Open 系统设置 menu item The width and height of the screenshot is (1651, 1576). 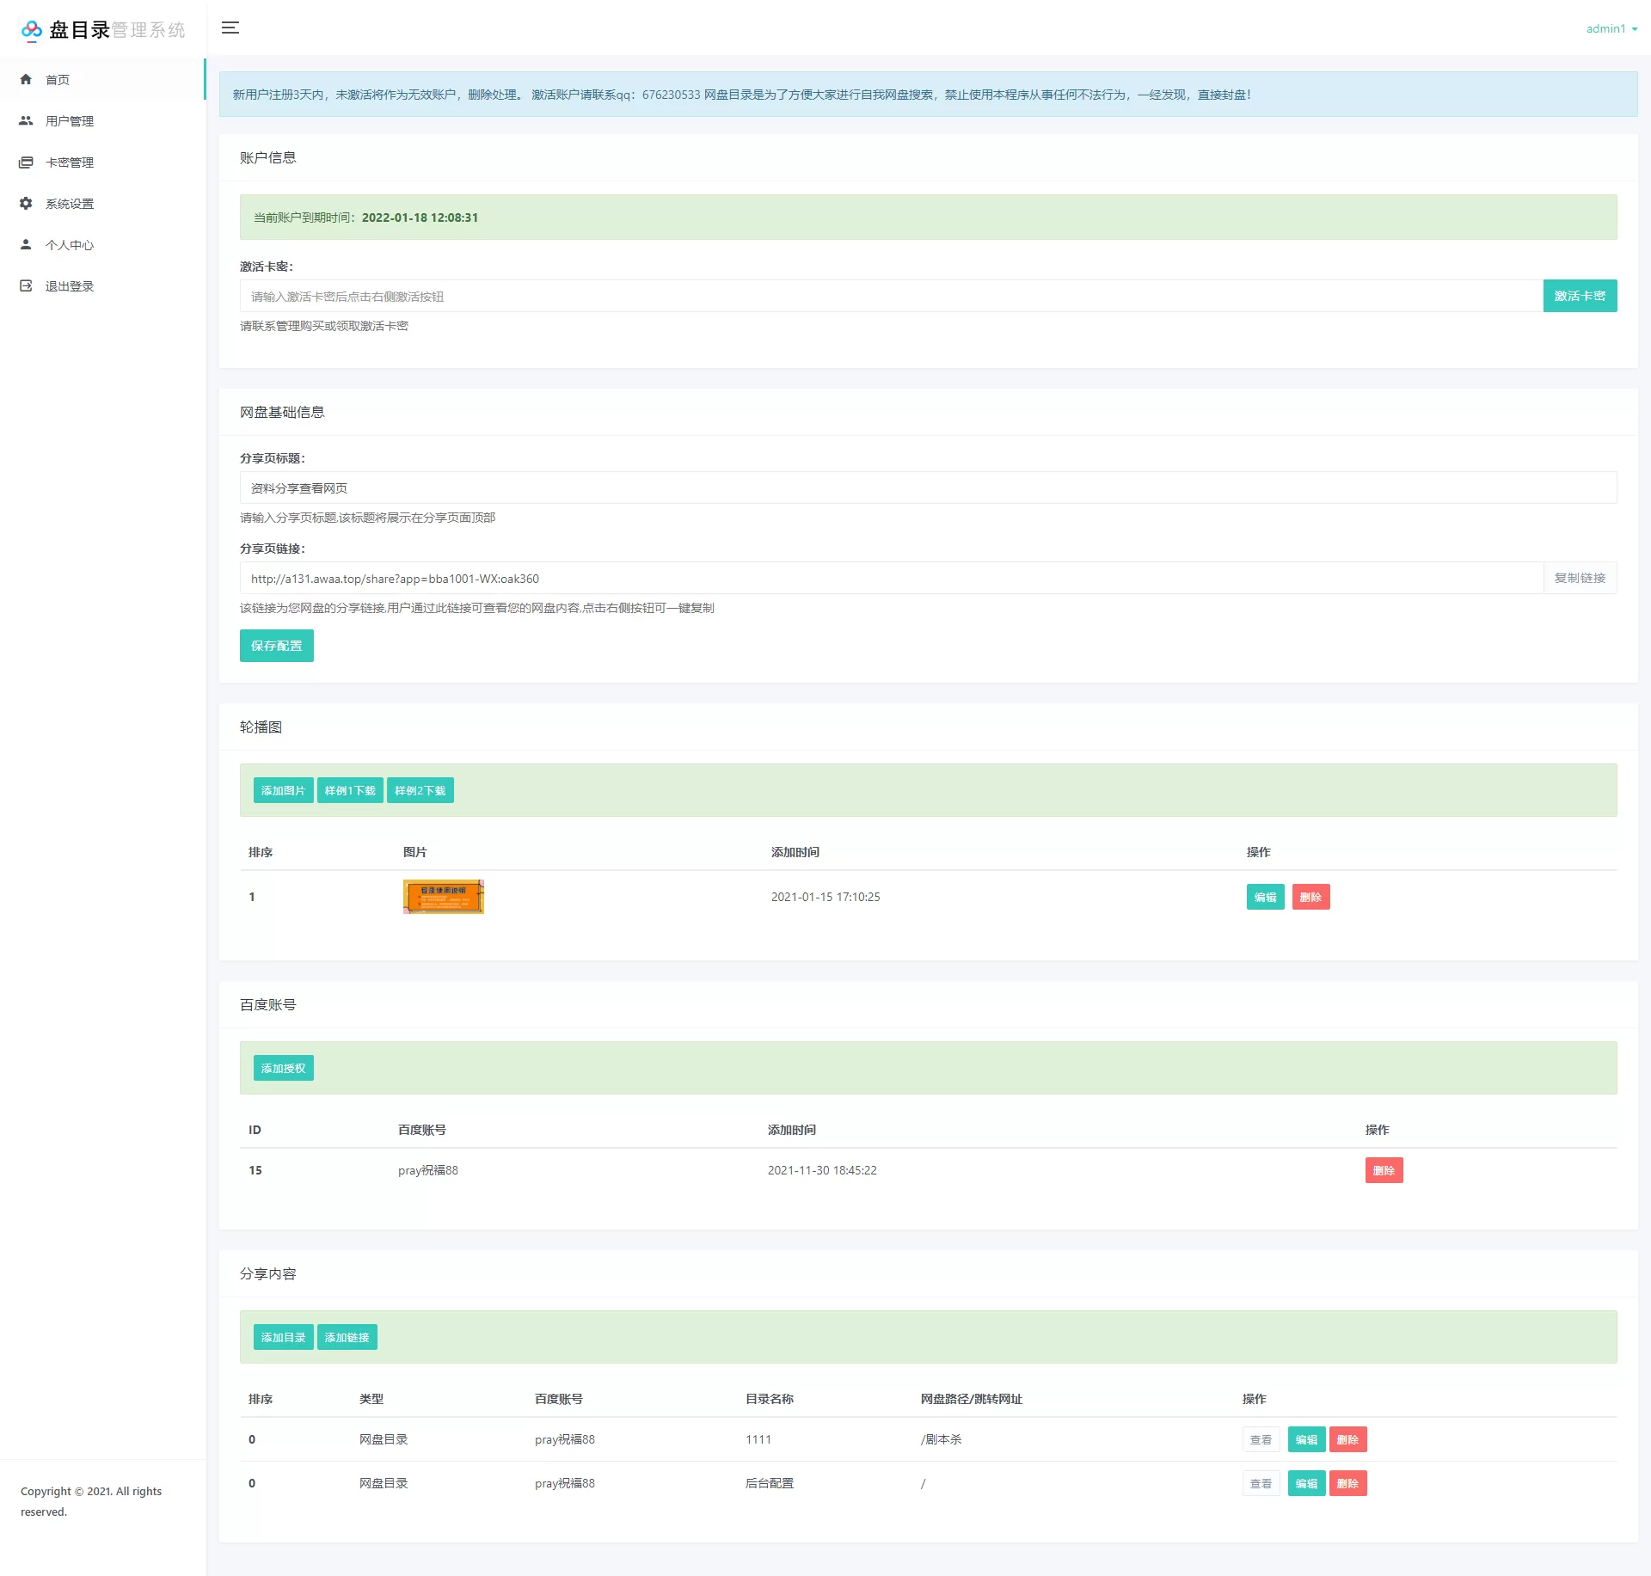tap(70, 204)
